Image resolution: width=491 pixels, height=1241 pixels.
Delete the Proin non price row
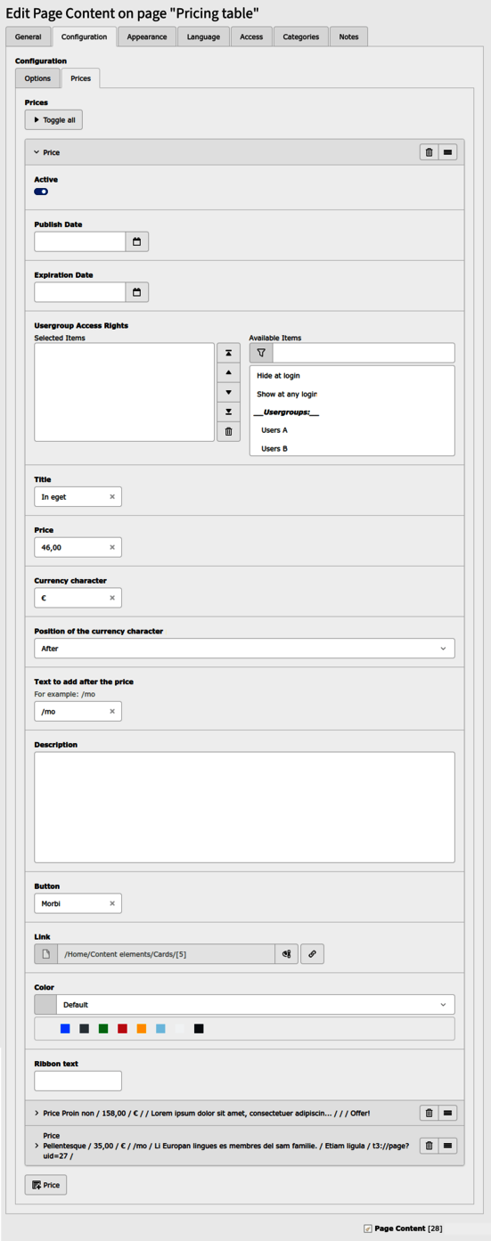430,1113
